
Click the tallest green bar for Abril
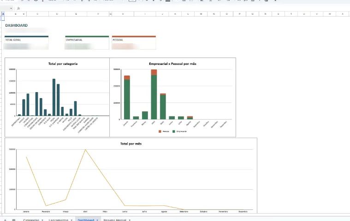pos(154,97)
